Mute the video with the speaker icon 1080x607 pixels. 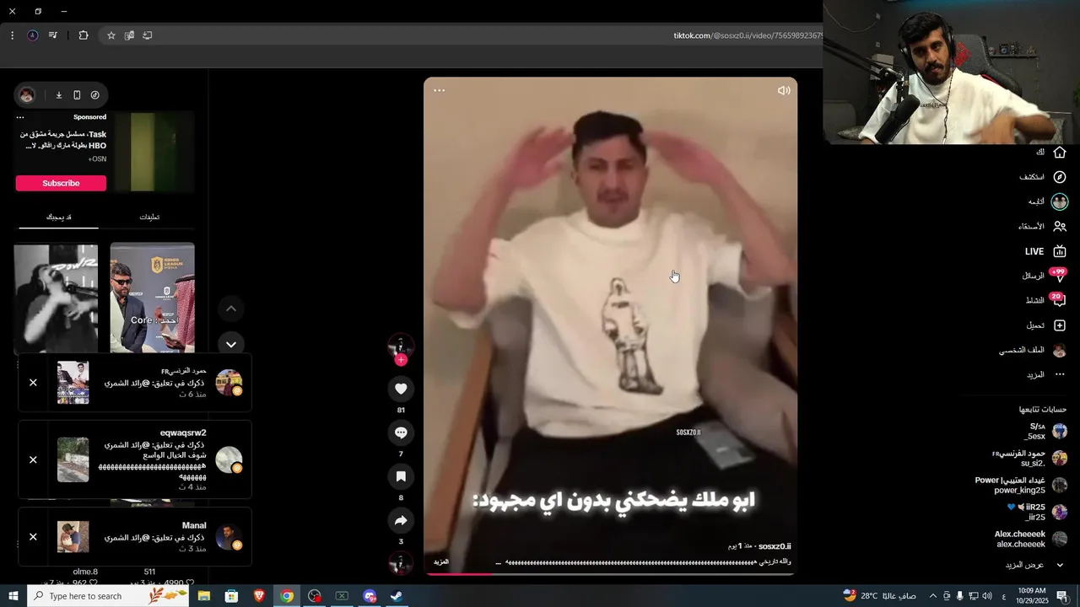point(784,90)
